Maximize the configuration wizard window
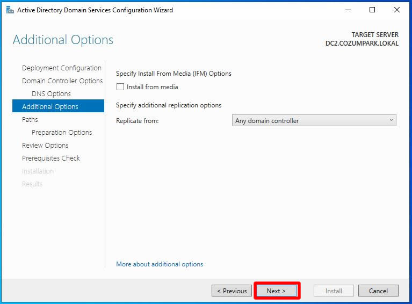 (x=372, y=10)
